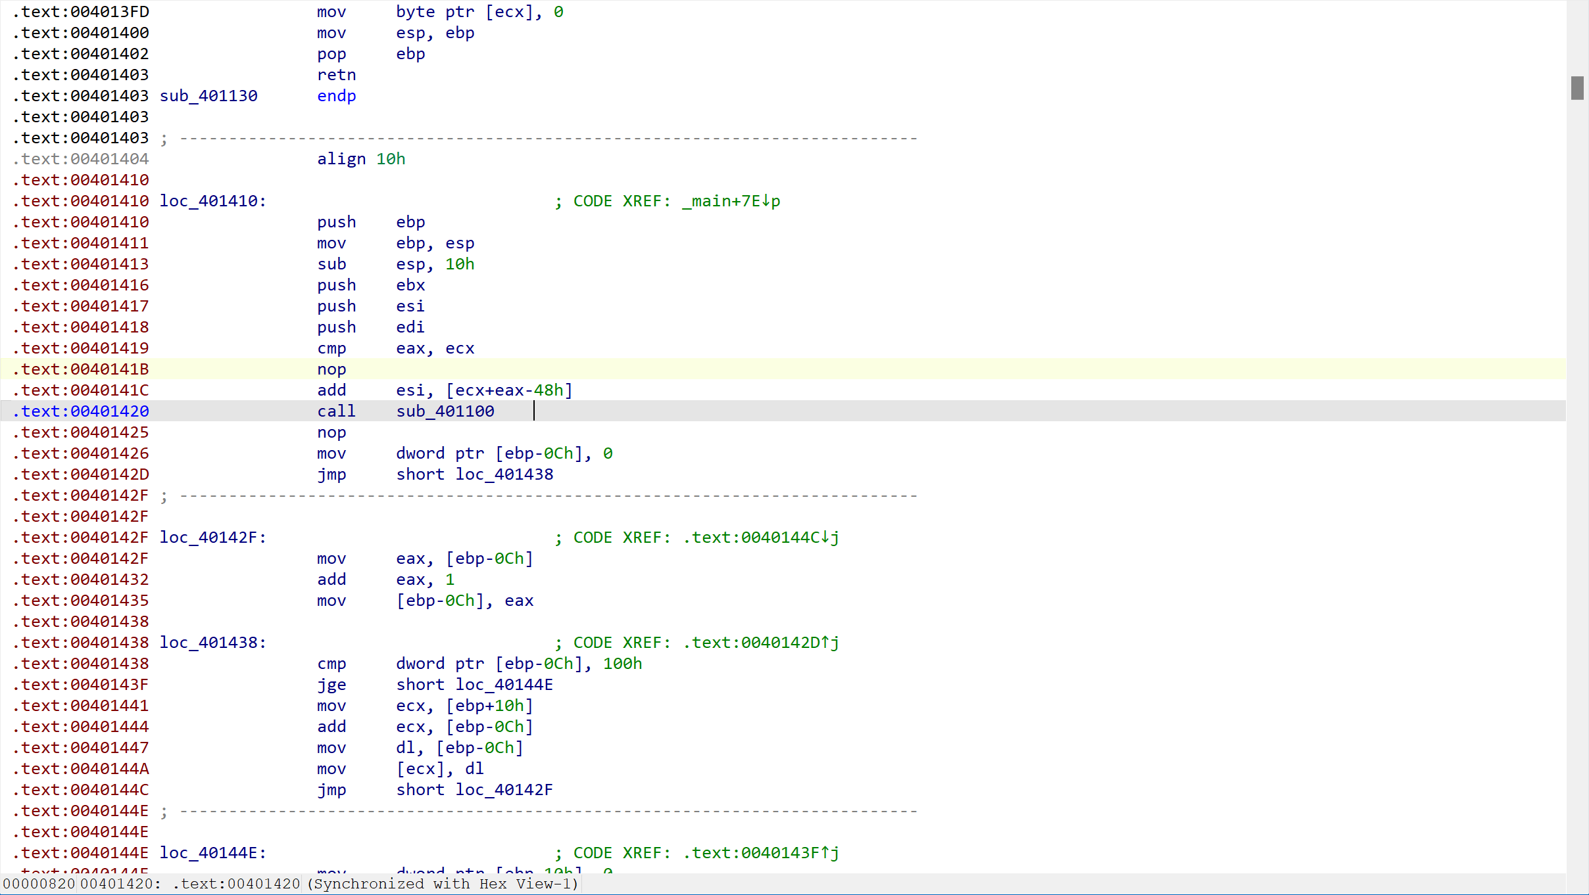Select mov byte ptr [ecx], 0 line
This screenshot has height=895, width=1589.
[x=440, y=12]
